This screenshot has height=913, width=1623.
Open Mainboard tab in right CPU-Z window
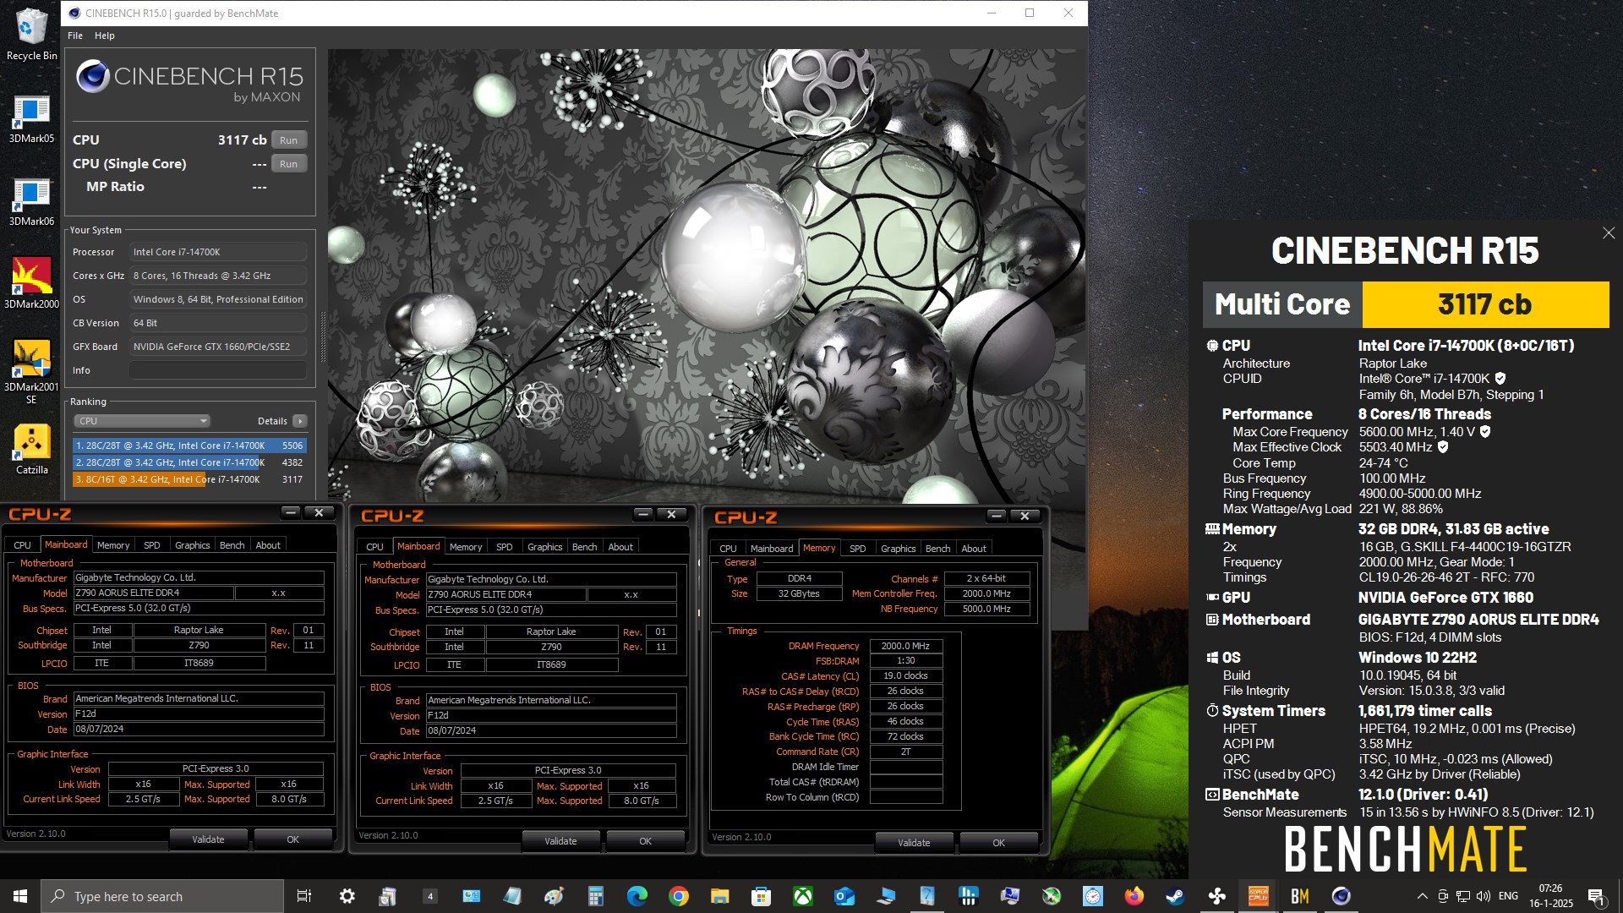click(772, 549)
